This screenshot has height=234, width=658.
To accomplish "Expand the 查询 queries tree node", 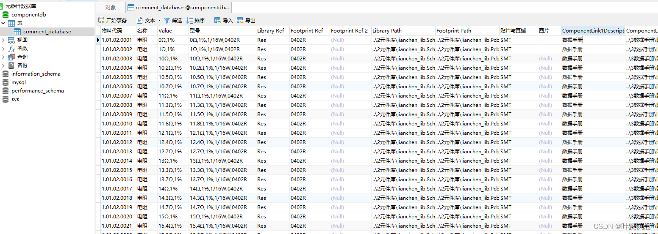I will [x=3, y=57].
